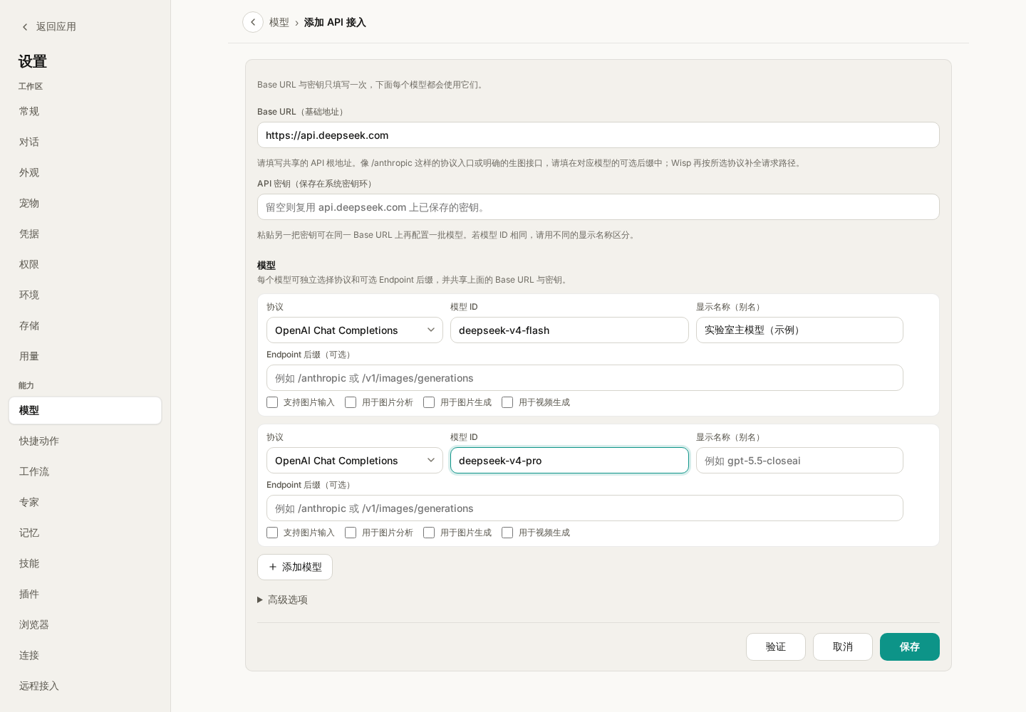Focus the Base URL input field
The width and height of the screenshot is (1026, 712).
[598, 135]
